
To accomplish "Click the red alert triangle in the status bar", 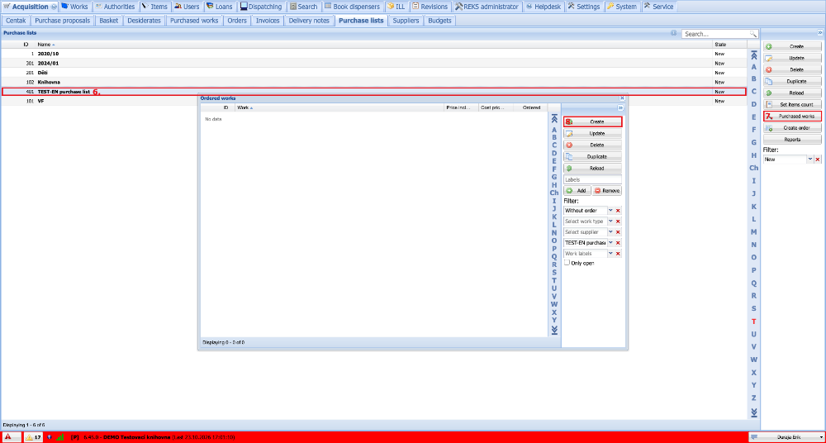I will [x=8, y=437].
